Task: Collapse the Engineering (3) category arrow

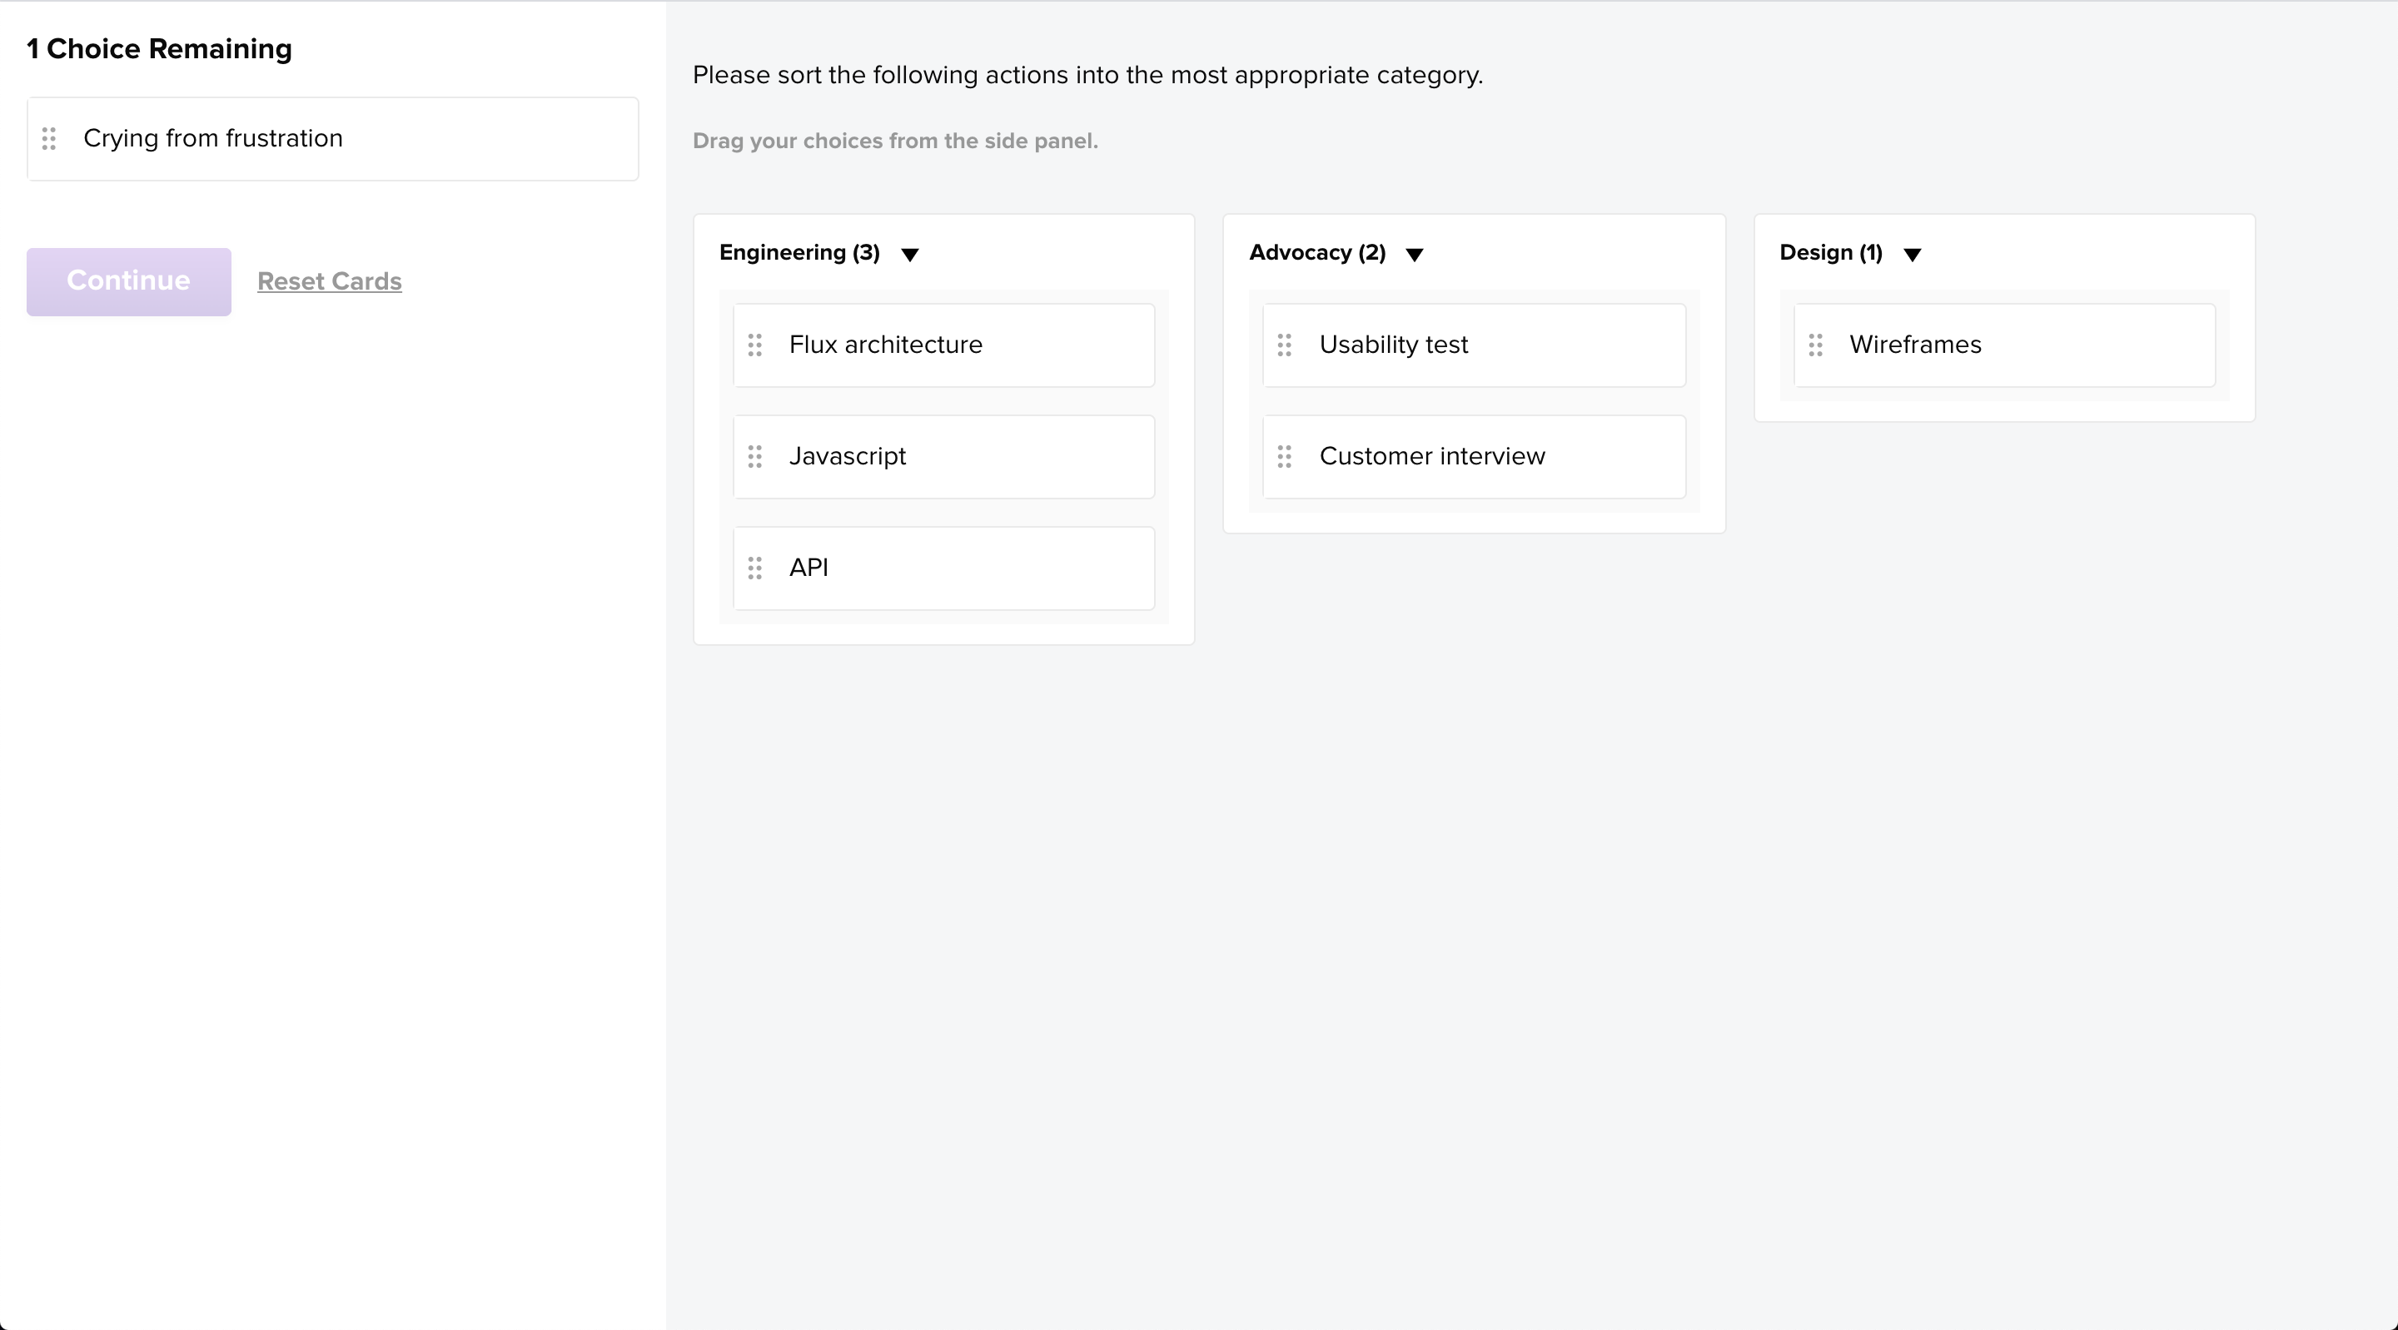Action: tap(910, 254)
